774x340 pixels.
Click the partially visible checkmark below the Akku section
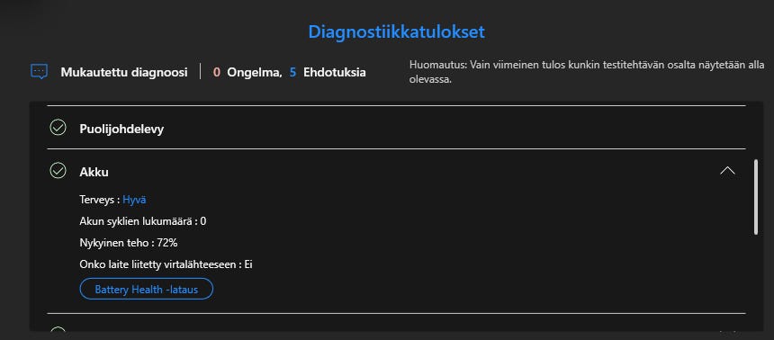pos(58,329)
